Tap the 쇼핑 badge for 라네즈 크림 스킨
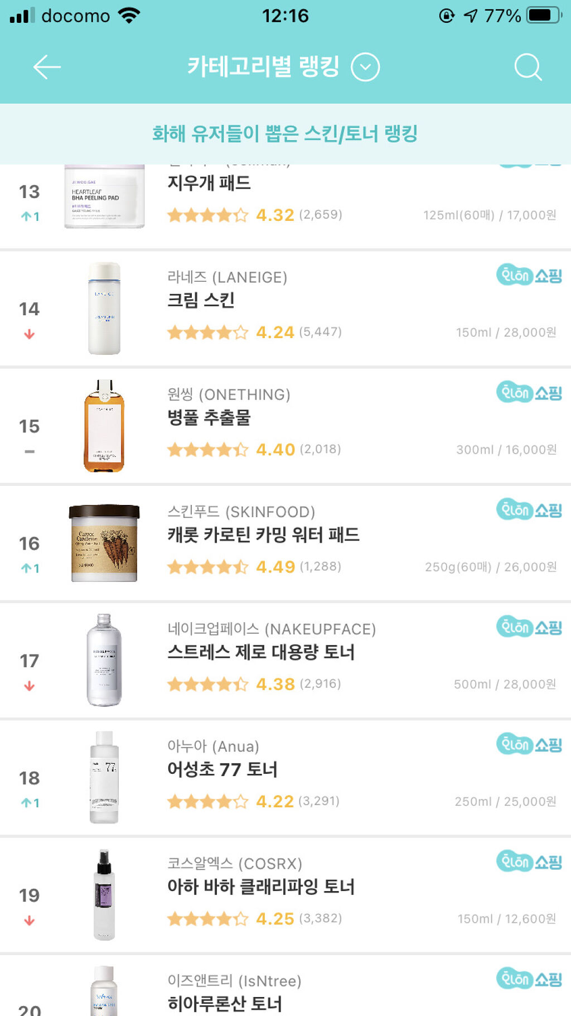The image size is (571, 1016). point(529,275)
